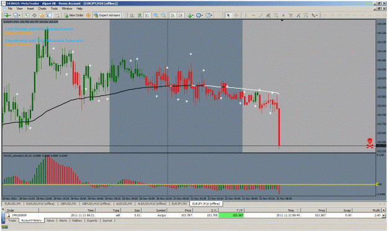The height and width of the screenshot is (231, 388).
Task: Toggle the Market Watch window icon
Action: [x=27, y=15]
